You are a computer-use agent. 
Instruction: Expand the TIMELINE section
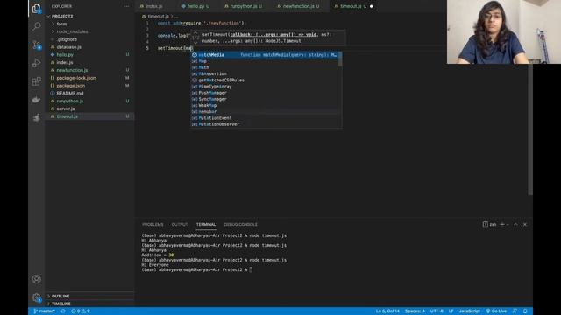point(89,304)
